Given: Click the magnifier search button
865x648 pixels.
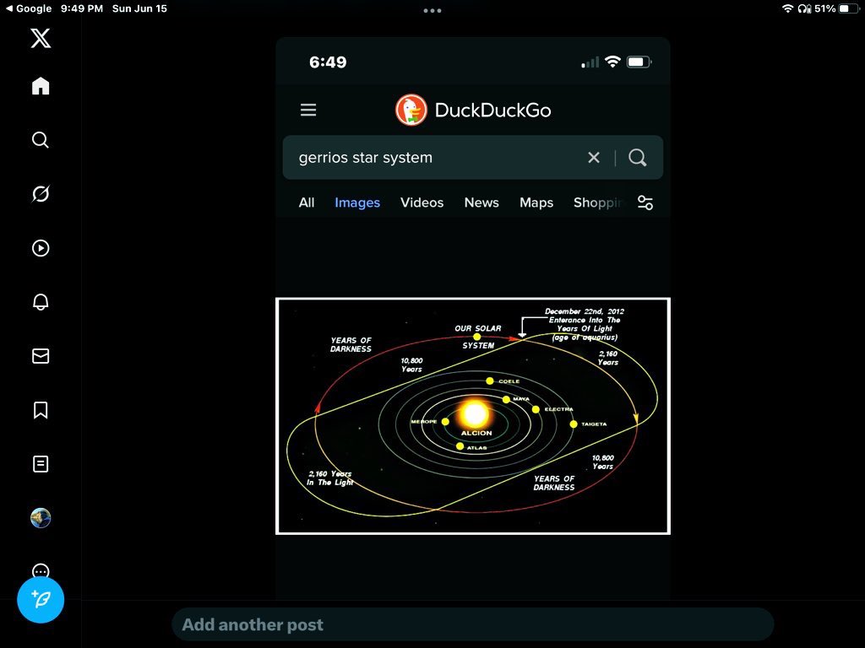Looking at the screenshot, I should (637, 158).
